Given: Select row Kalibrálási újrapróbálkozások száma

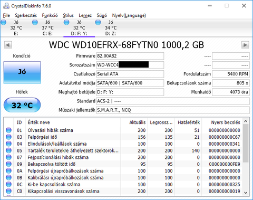Looking at the screenshot, I should 123,177.
